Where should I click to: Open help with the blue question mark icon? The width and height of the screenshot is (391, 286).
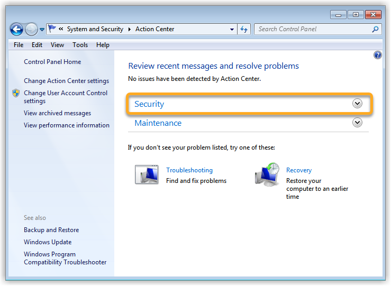tap(377, 55)
